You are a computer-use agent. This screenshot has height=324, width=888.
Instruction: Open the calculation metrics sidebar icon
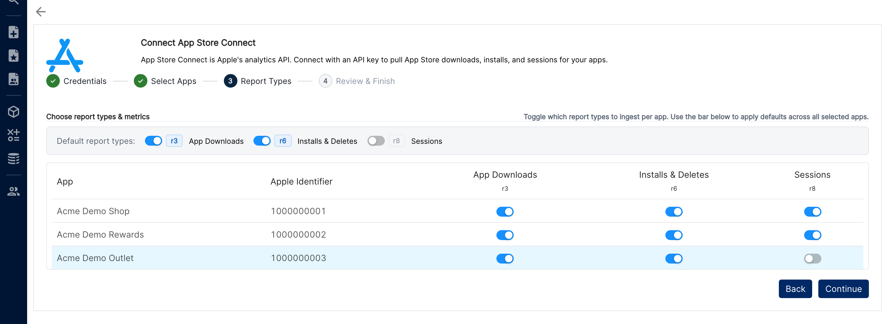(14, 135)
